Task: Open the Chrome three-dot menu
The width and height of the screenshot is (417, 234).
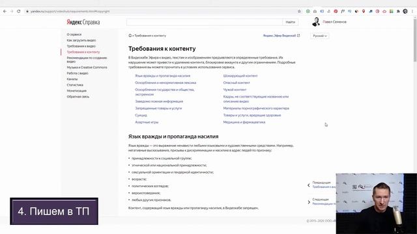Action: tap(412, 12)
